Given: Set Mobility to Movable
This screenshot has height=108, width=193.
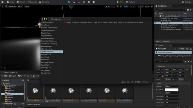Looking at the screenshot, I should pos(181,79).
